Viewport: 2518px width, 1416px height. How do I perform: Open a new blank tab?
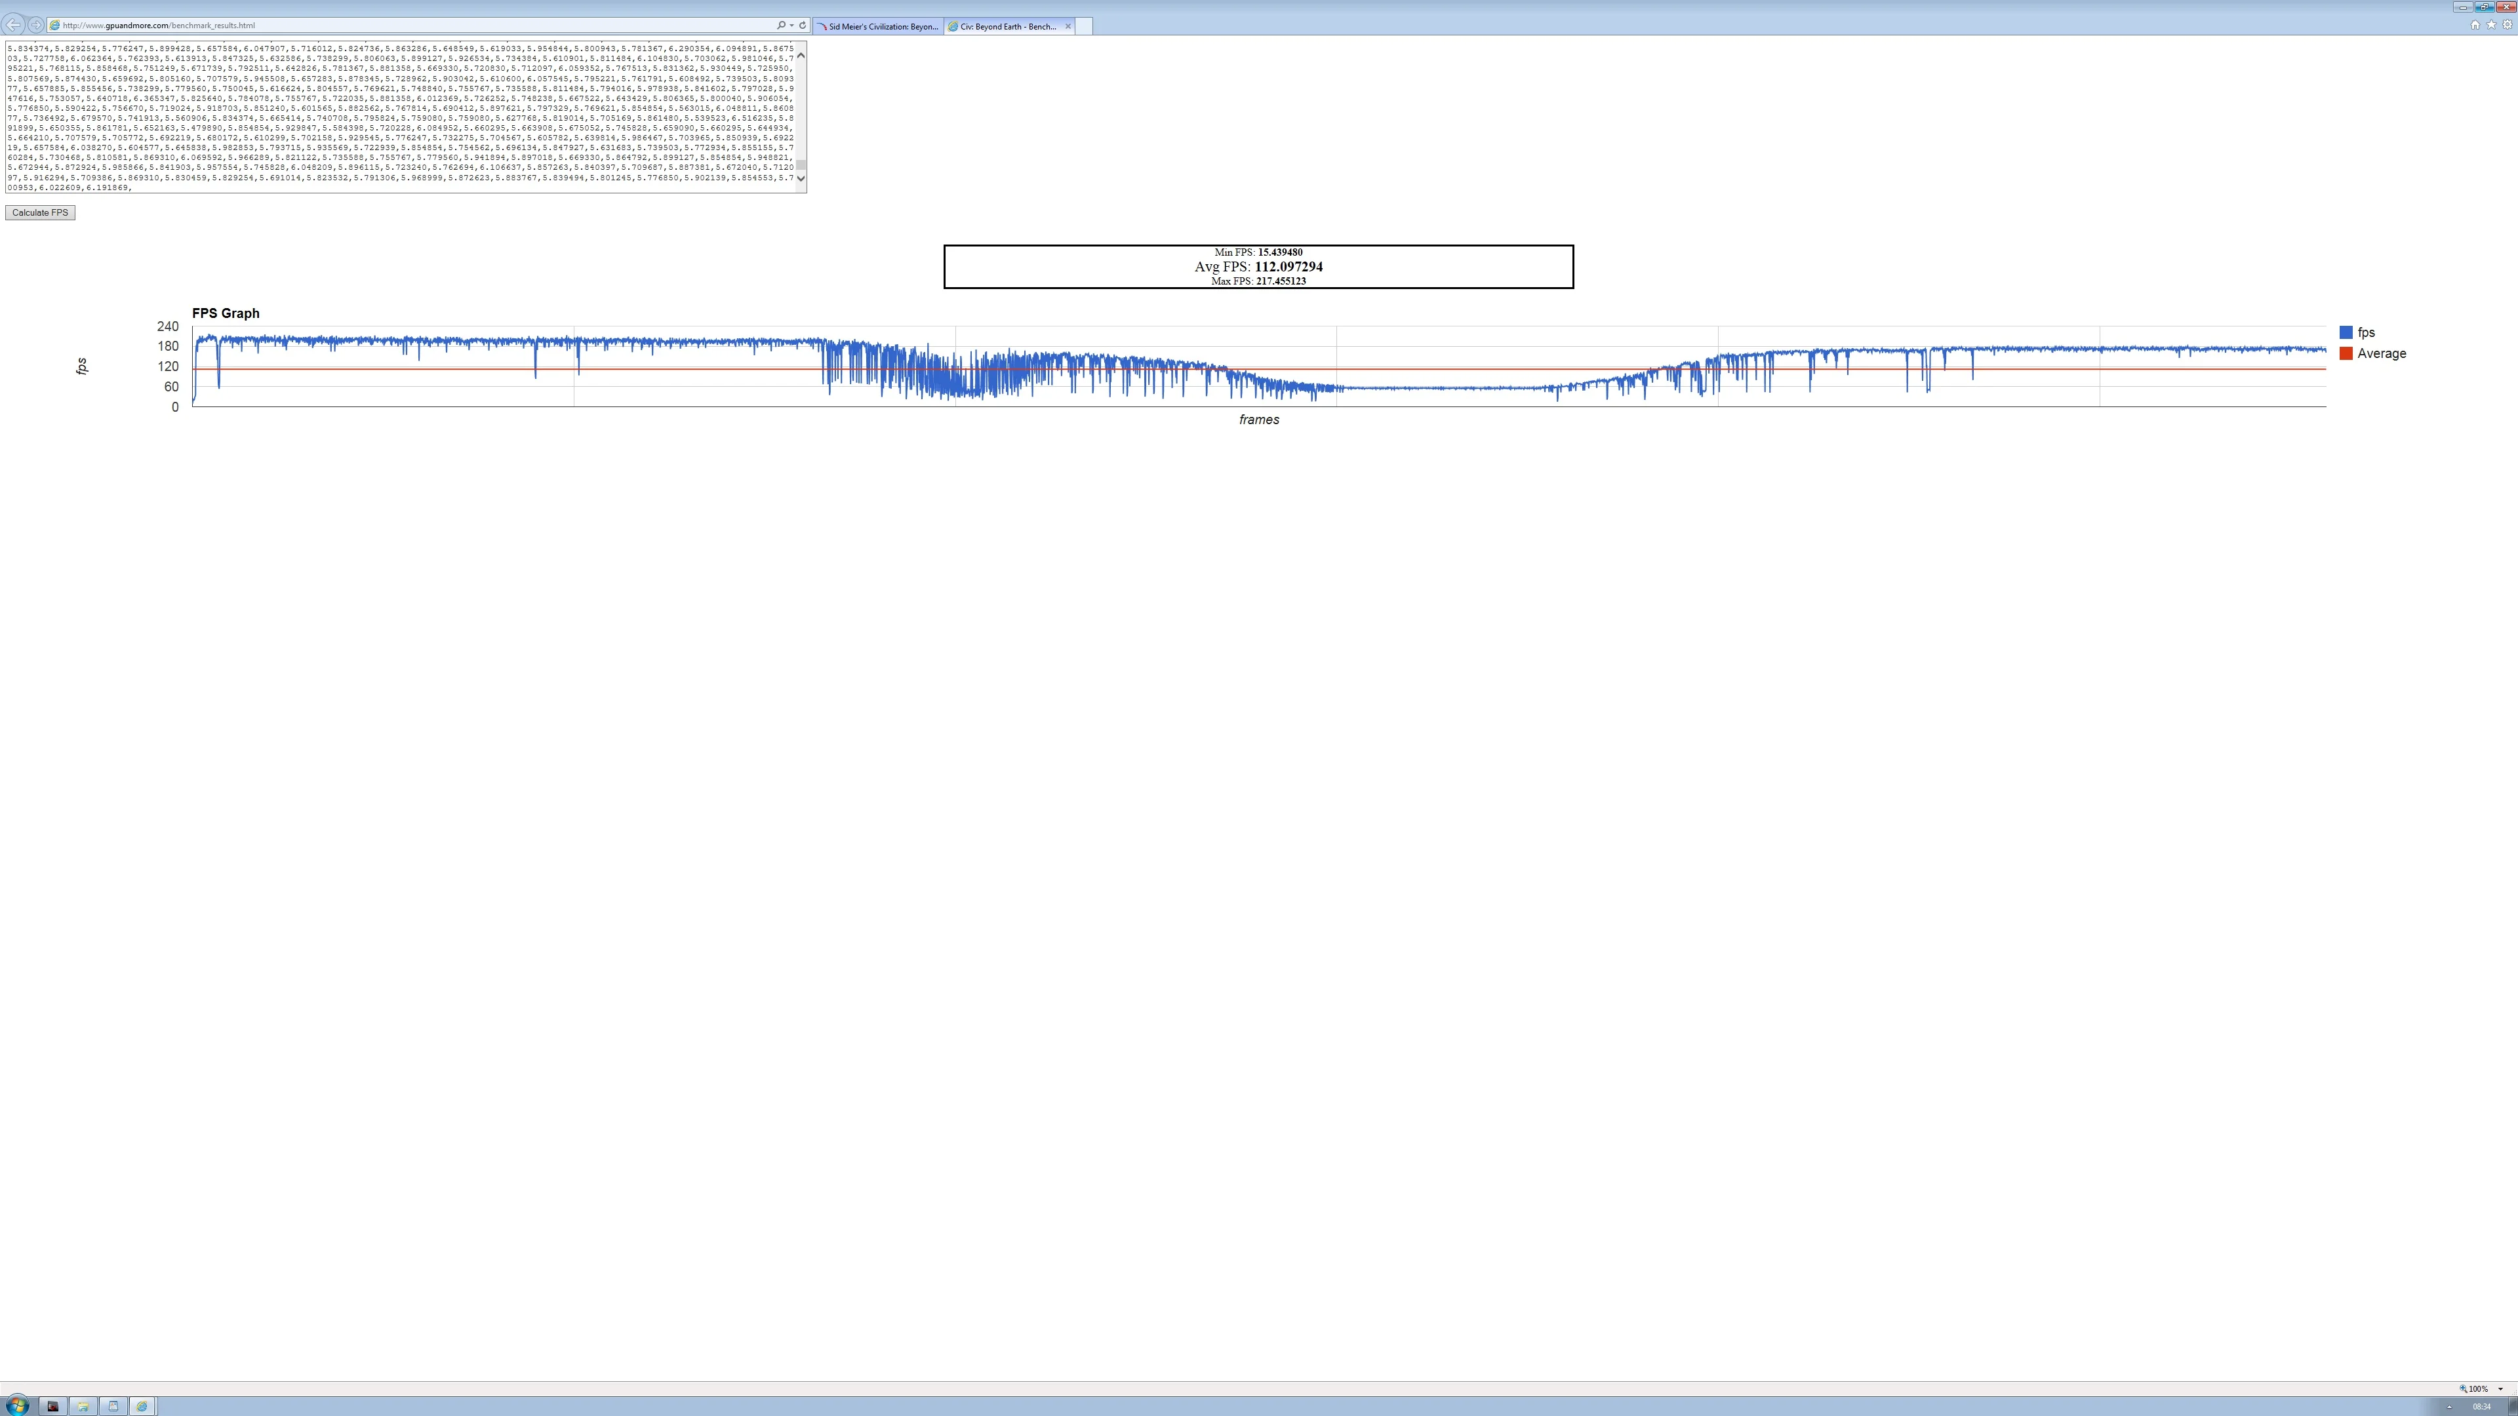pos(1083,26)
